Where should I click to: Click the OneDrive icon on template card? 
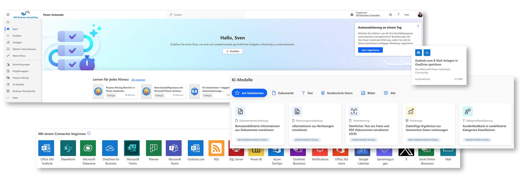tap(427, 52)
